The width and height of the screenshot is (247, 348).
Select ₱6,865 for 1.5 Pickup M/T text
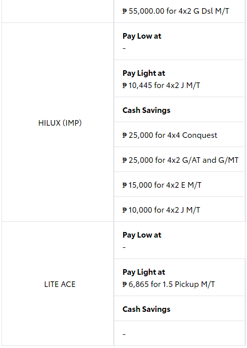click(x=169, y=284)
